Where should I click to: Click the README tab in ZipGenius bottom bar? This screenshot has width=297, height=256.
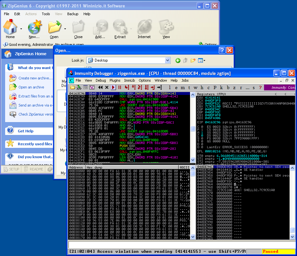[34, 169]
